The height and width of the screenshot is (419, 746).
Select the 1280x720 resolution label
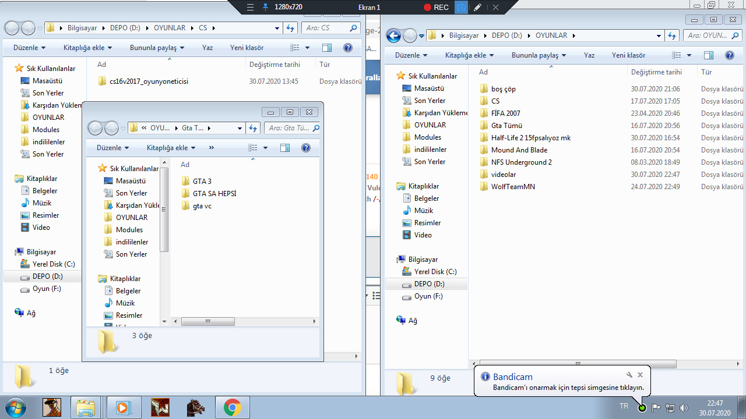tap(288, 7)
